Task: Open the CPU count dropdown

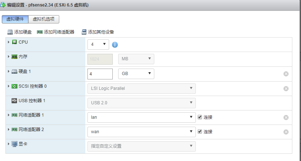Action: coord(98,44)
